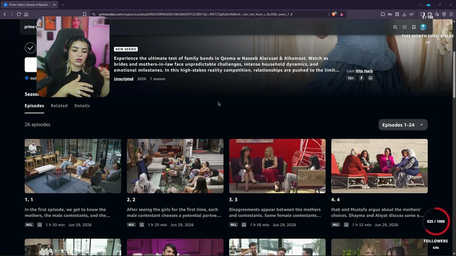Select the Episodes tab
Screen dimensions: 456x256
34,106
